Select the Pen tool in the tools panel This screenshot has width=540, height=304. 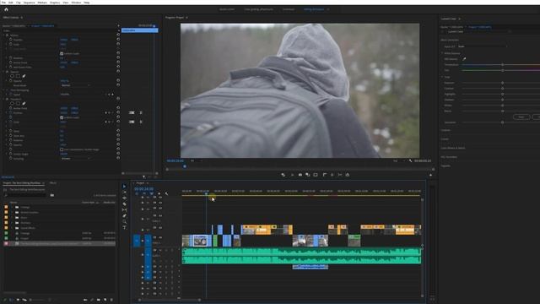[124, 216]
